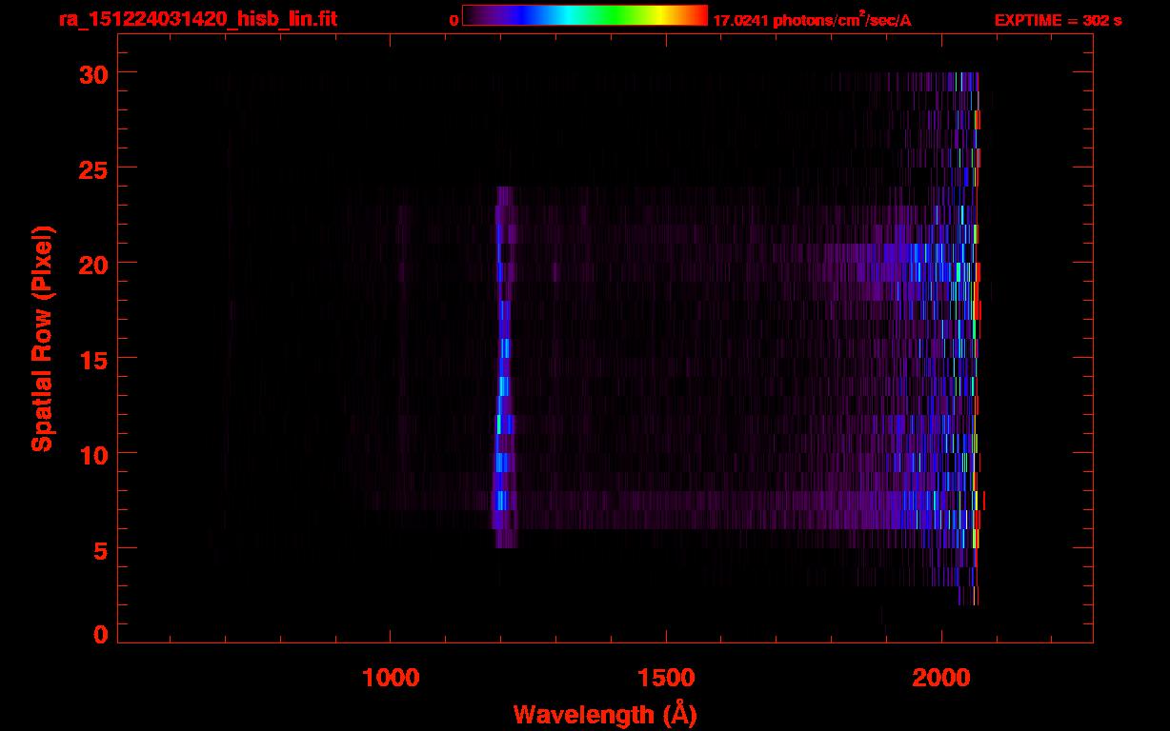Click the 1500 wavelength tick label
Image resolution: width=1170 pixels, height=731 pixels.
coord(666,678)
